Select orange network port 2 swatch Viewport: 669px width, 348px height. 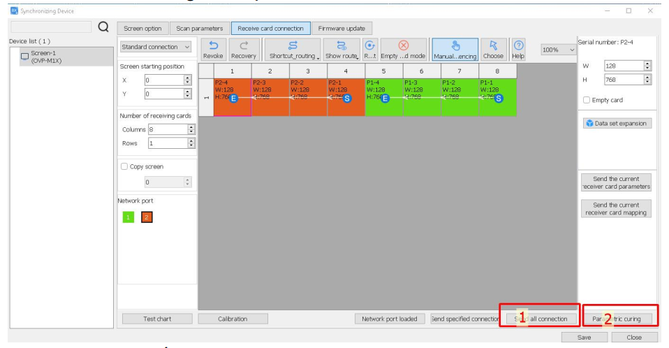tap(147, 217)
